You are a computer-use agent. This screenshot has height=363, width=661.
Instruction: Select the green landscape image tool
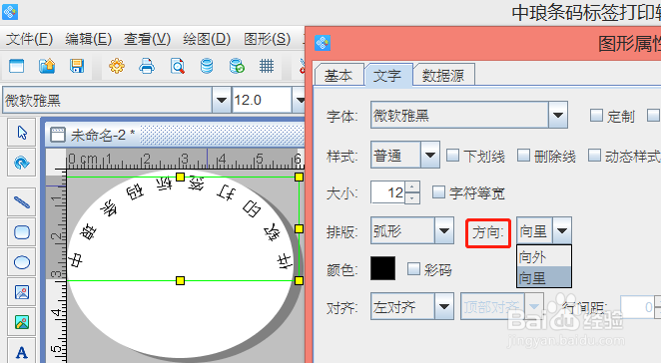pos(22,322)
